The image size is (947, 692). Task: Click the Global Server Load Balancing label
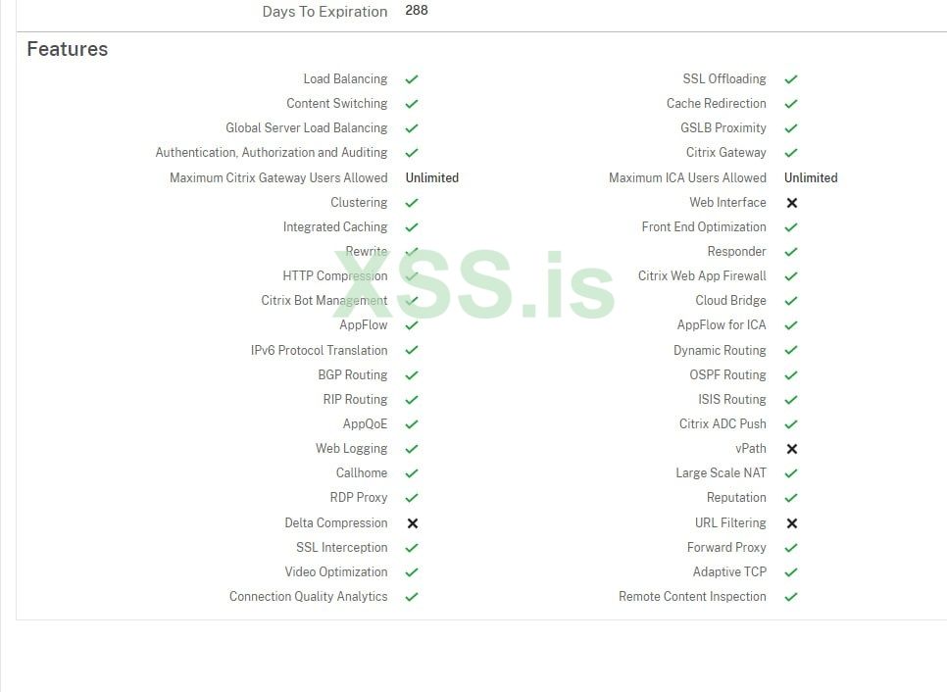(x=307, y=128)
